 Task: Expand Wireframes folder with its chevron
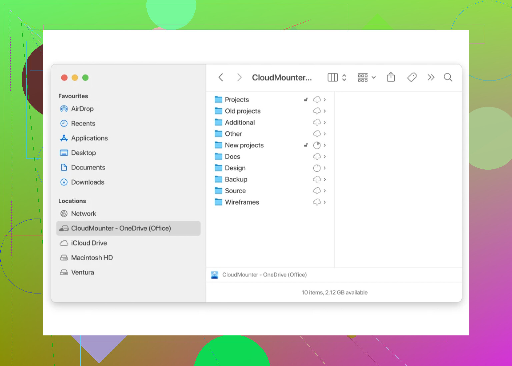click(x=325, y=202)
